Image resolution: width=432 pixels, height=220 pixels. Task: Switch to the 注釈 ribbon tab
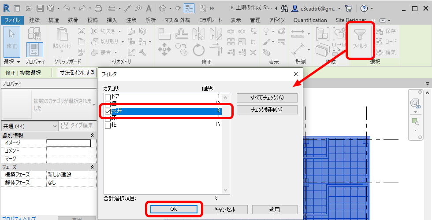tap(131, 20)
